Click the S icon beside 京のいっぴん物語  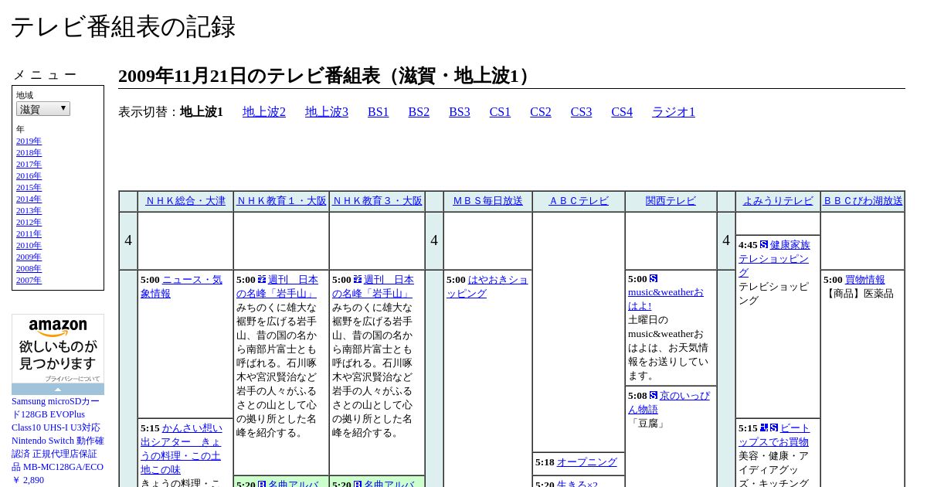tap(654, 395)
